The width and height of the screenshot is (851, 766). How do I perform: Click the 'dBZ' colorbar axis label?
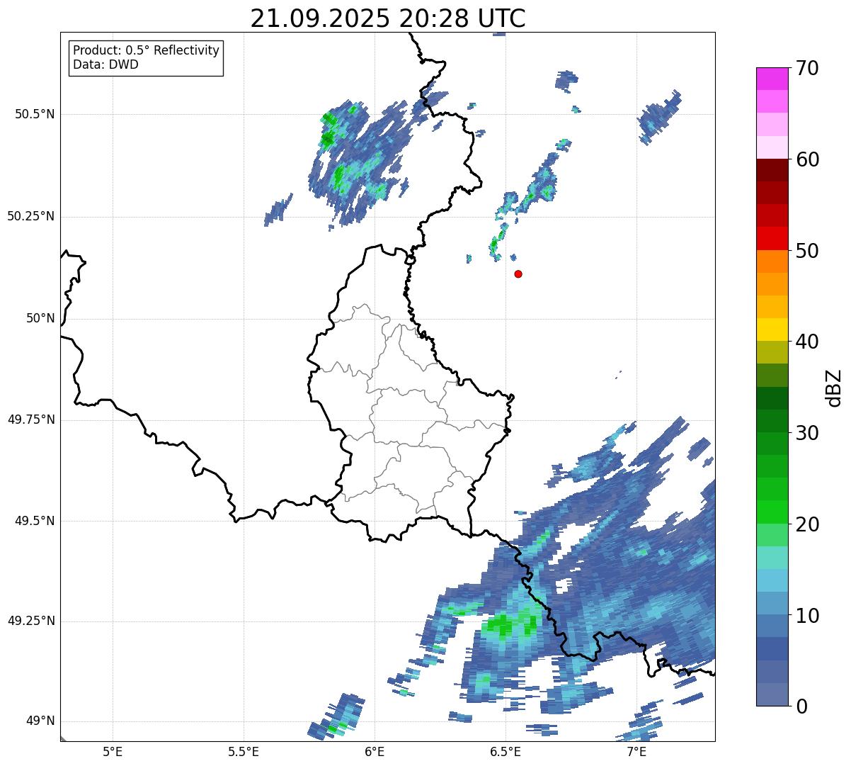click(x=834, y=387)
